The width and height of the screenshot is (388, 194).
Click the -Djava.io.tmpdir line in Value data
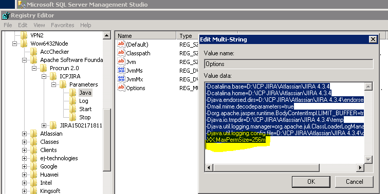(274, 120)
